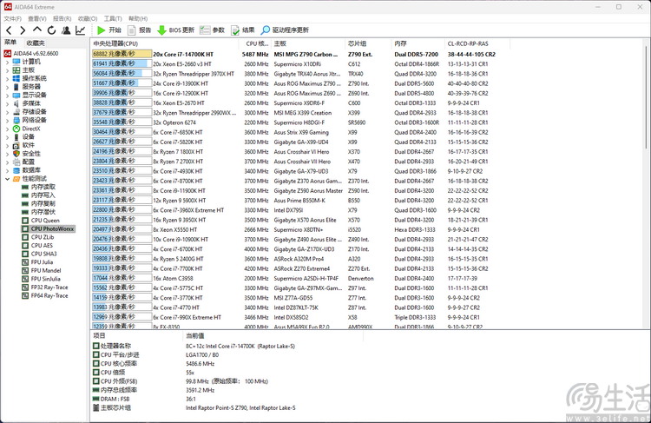Open the 内存复制 memory copy benchmark

click(38, 203)
